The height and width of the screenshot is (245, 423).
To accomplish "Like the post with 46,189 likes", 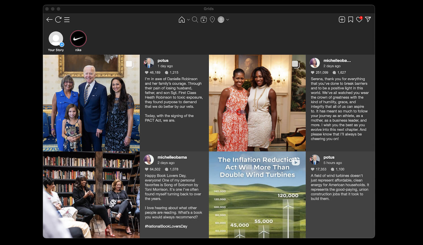I will [147, 73].
